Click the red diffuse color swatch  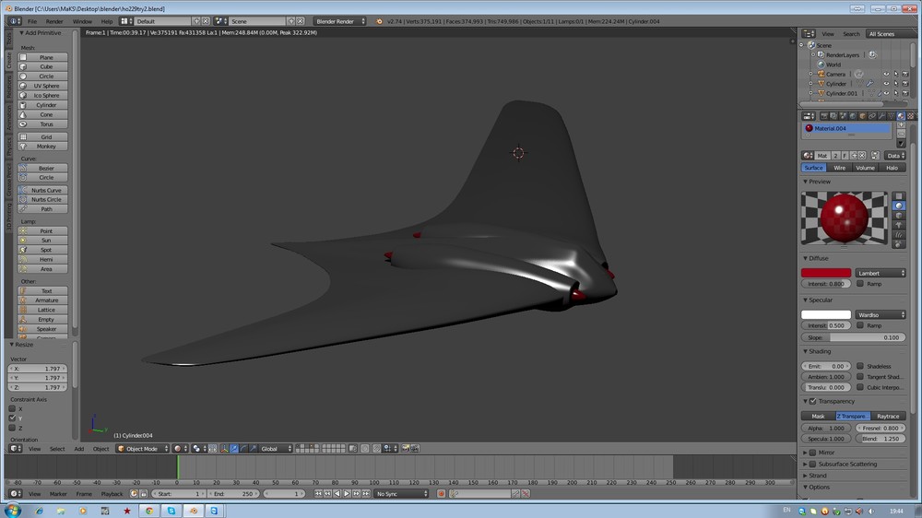coord(826,273)
